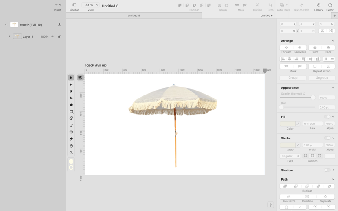This screenshot has width=338, height=211.
Task: Select the Direct Selection tool
Action: pyautogui.click(x=71, y=84)
